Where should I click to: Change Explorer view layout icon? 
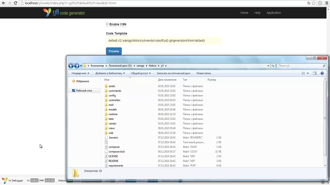click(x=303, y=73)
